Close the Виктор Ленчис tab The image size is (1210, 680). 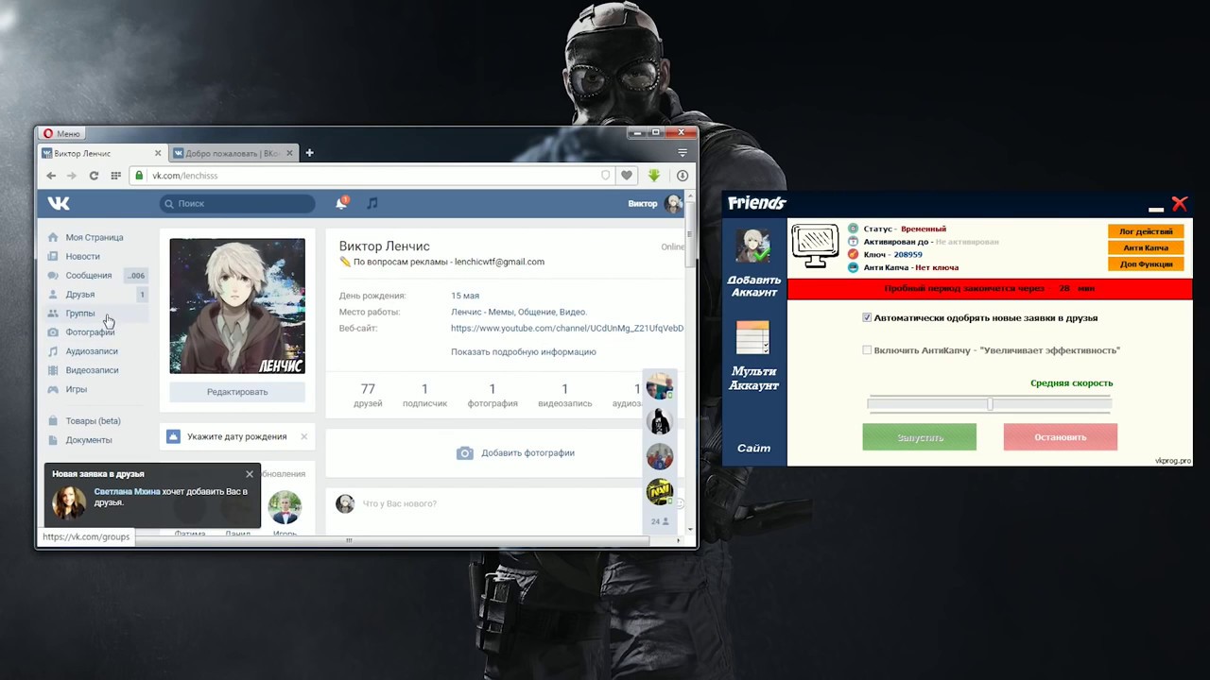coord(158,153)
